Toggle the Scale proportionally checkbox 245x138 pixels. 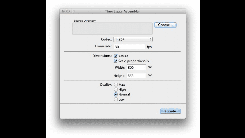point(116,61)
